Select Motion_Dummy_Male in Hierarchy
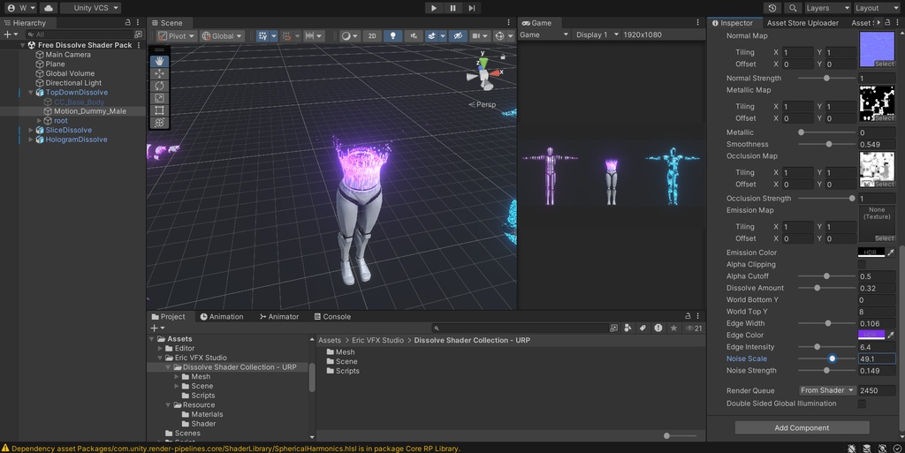905x453 pixels. coord(89,111)
